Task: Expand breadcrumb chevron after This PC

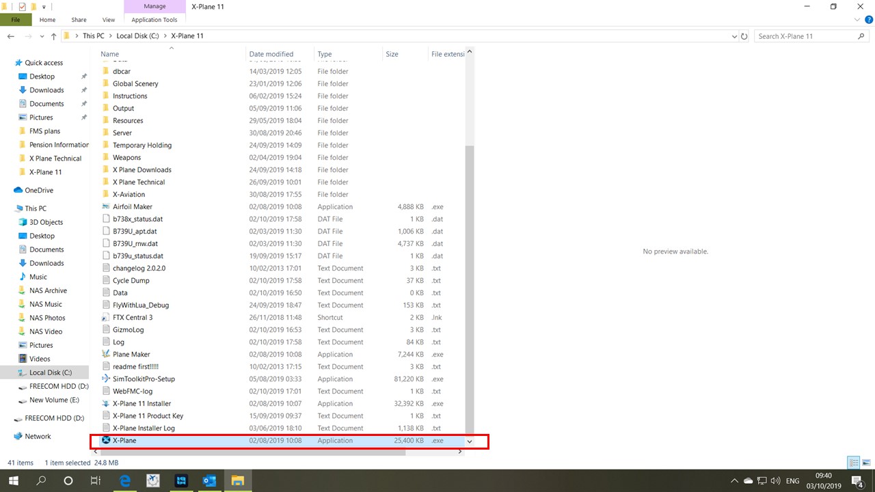Action: [111, 36]
